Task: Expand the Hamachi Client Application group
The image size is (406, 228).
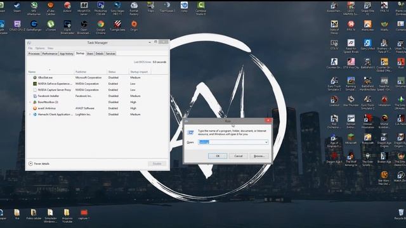Action: click(30, 114)
